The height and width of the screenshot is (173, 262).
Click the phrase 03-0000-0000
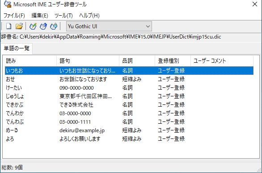coord(75,113)
